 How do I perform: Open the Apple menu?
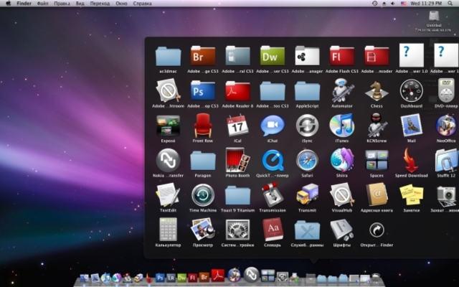[9, 4]
